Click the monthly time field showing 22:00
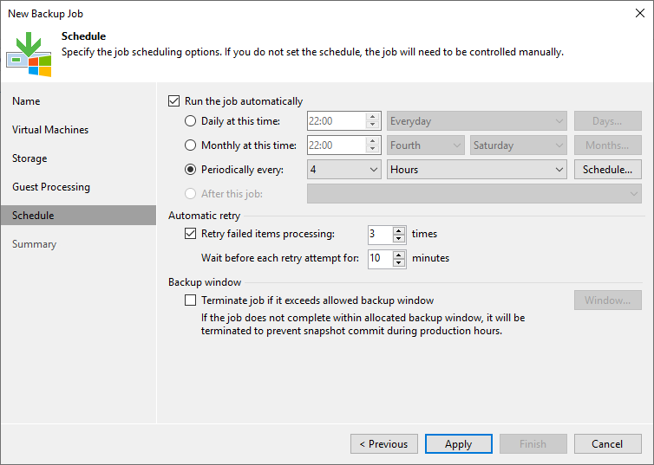Screen dimensions: 654x465 coord(337,145)
